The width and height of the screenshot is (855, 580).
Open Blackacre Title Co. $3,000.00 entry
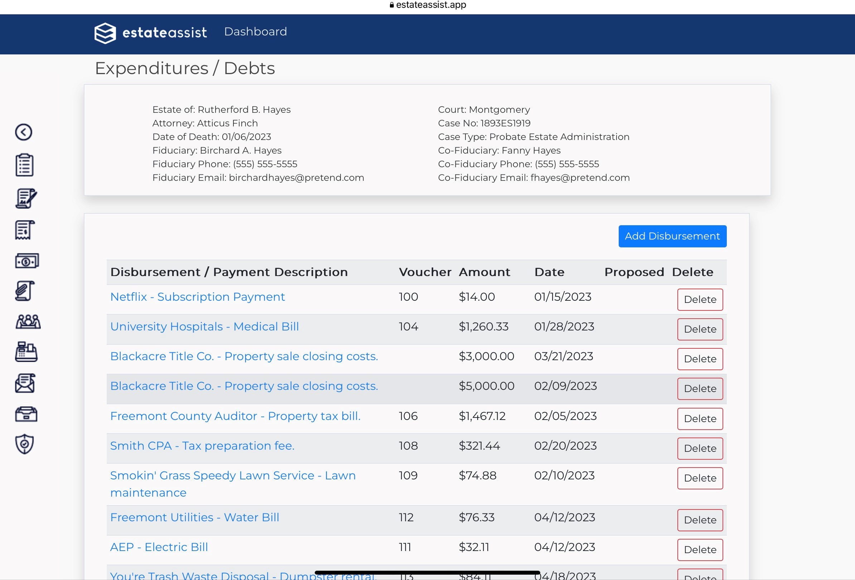[244, 356]
